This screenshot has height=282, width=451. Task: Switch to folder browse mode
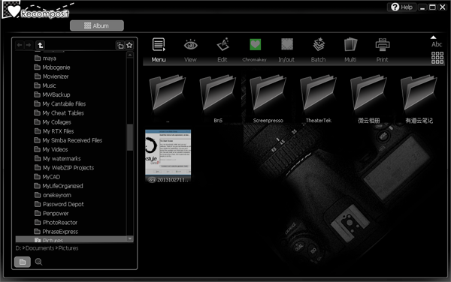tap(23, 262)
